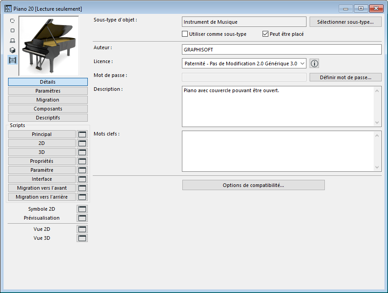Image resolution: width=388 pixels, height=293 pixels.
Task: Open Migration vers l'avant window icon
Action: tap(82, 188)
